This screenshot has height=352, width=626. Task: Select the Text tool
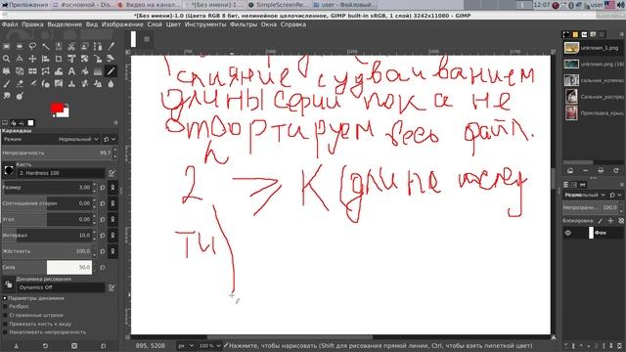(x=71, y=71)
